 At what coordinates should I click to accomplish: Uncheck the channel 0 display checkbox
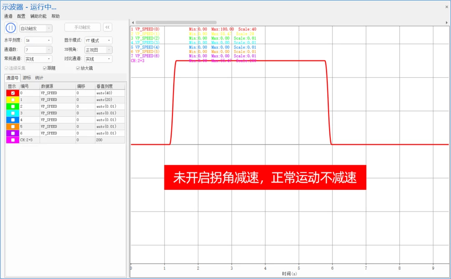13,93
